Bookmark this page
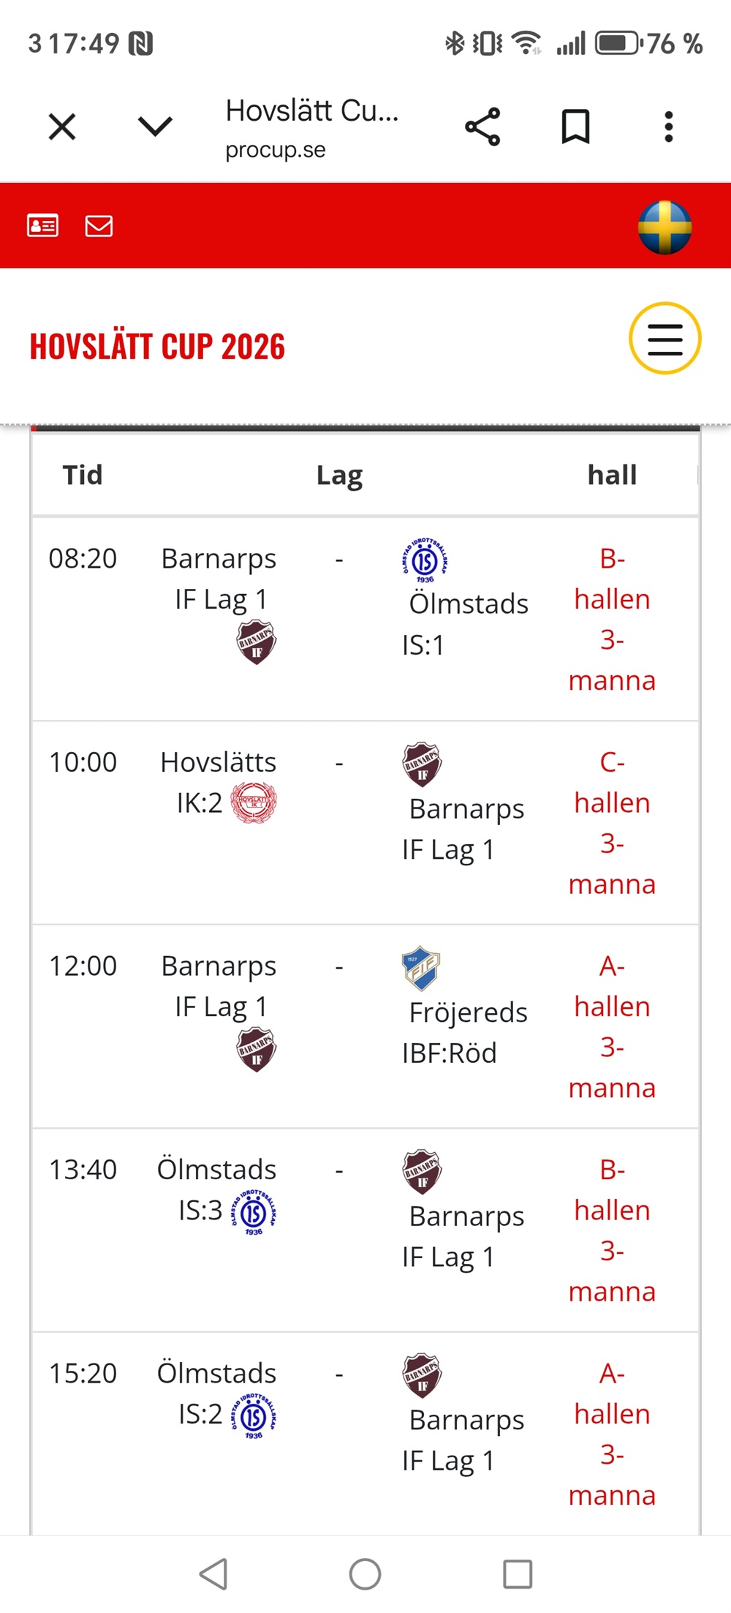The height and width of the screenshot is (1613, 731). (575, 127)
